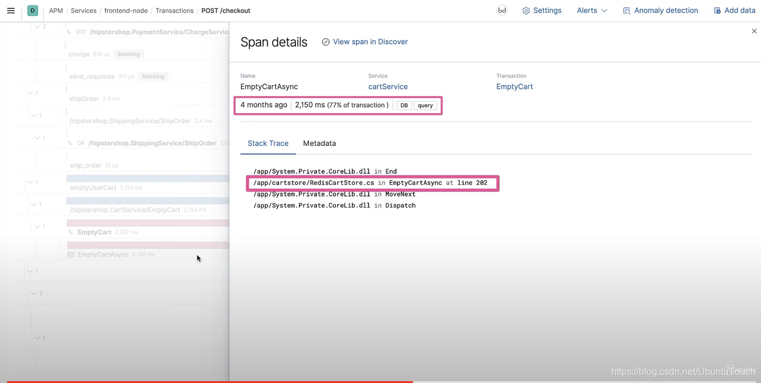Viewport: 761px width, 383px height.
Task: Click the icon beside OK ShippingService/ShipOrder
Action: [70, 143]
